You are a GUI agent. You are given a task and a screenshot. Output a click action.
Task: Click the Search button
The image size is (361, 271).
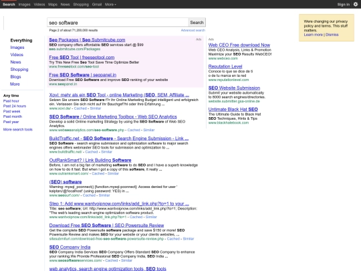click(x=197, y=22)
